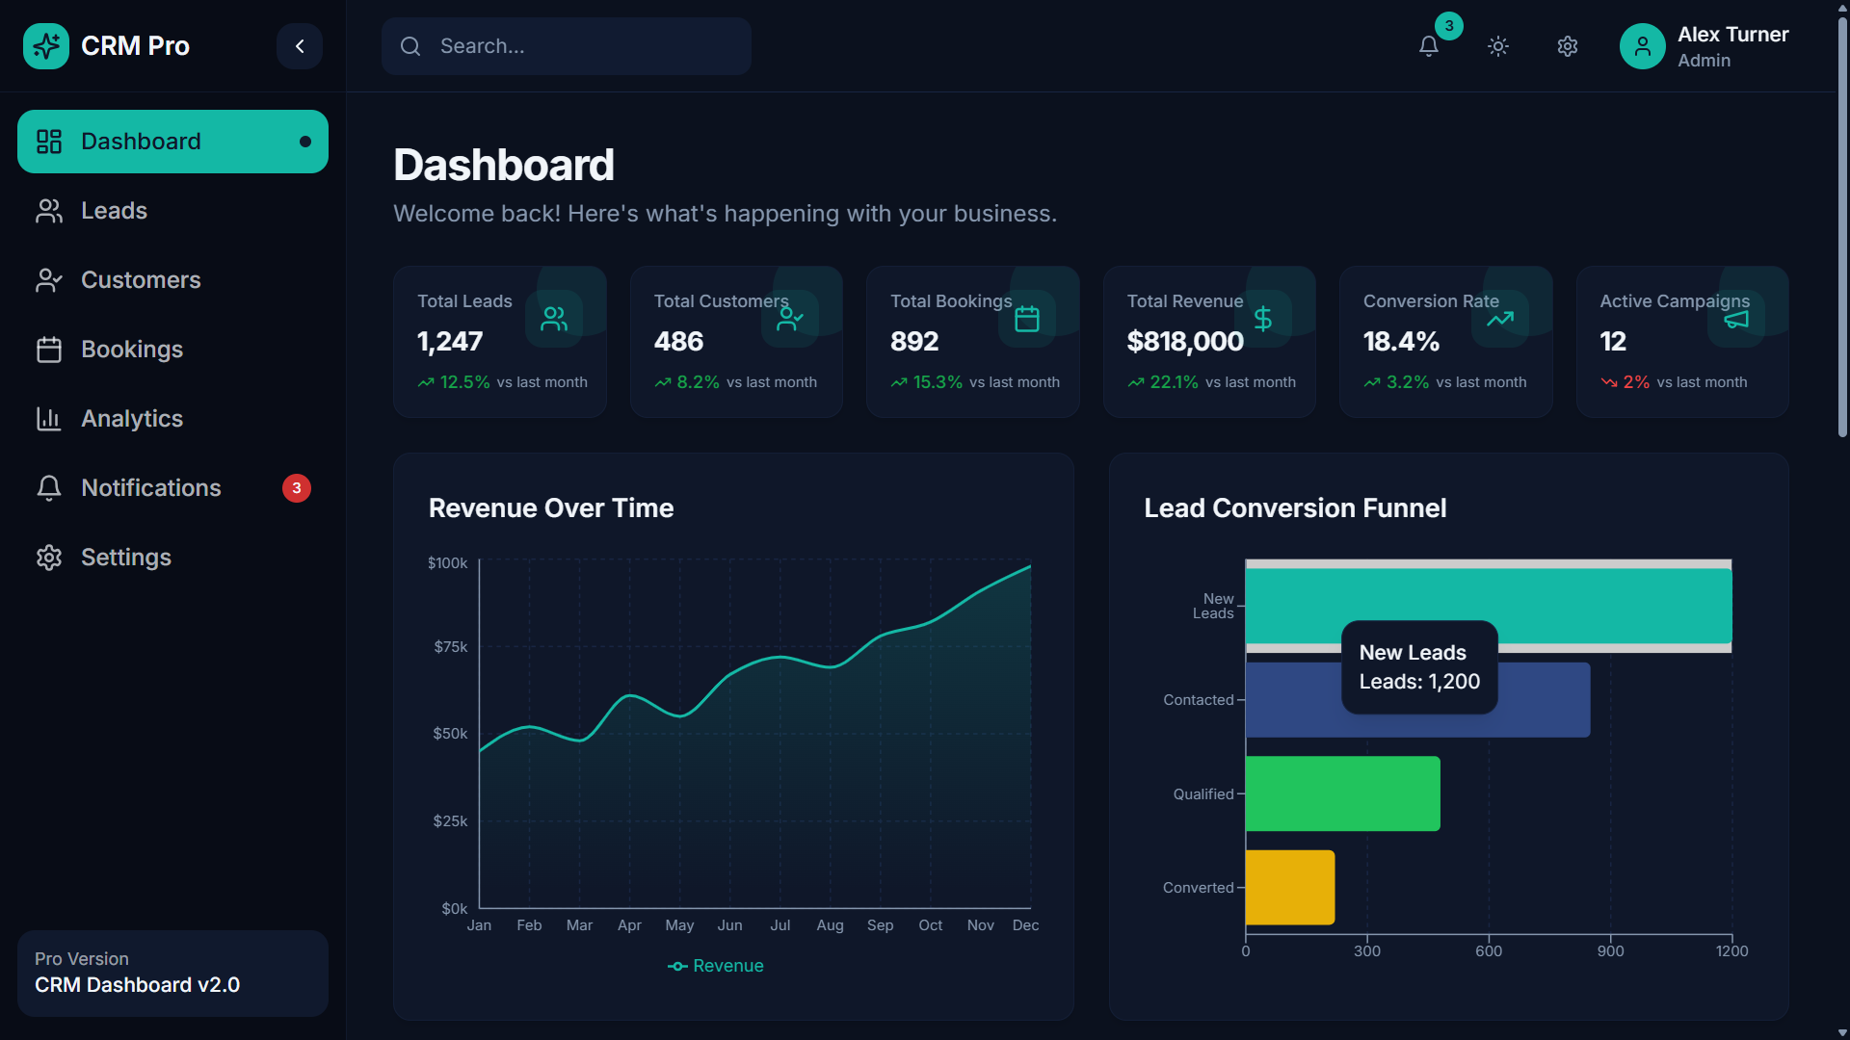The image size is (1850, 1040).
Task: Click the teal New Leads funnel bar
Action: coord(1489,606)
